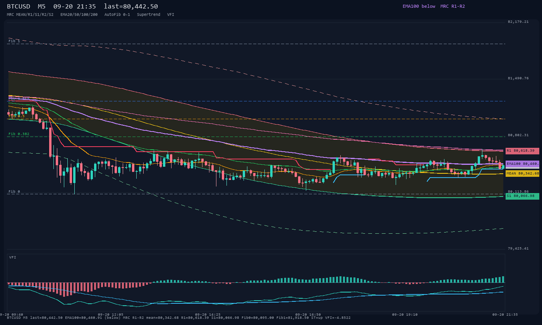Click the 79,425.41 price axis value
The image size is (542, 325).
coord(518,248)
